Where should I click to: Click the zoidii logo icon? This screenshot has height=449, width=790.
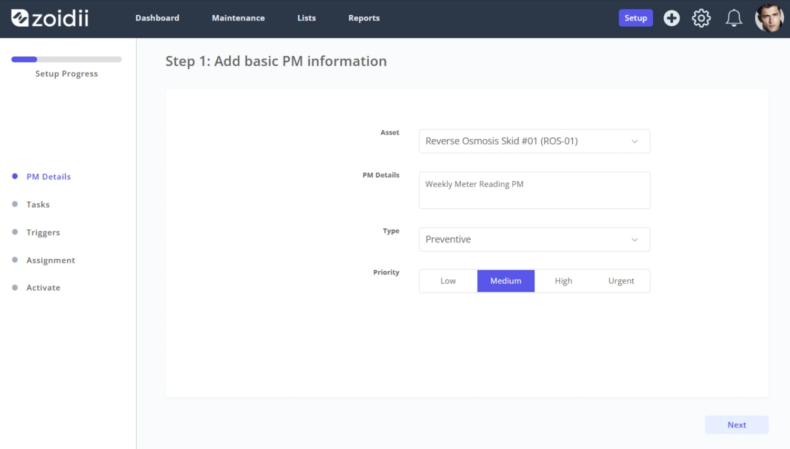[x=20, y=18]
